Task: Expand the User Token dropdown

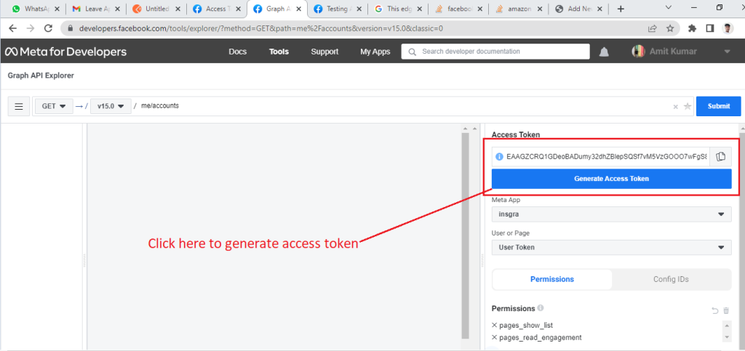Action: [611, 248]
